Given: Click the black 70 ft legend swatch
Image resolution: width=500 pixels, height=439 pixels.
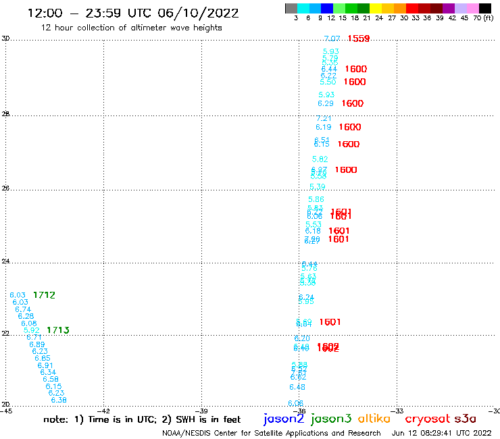Looking at the screenshot, I should (x=485, y=8).
